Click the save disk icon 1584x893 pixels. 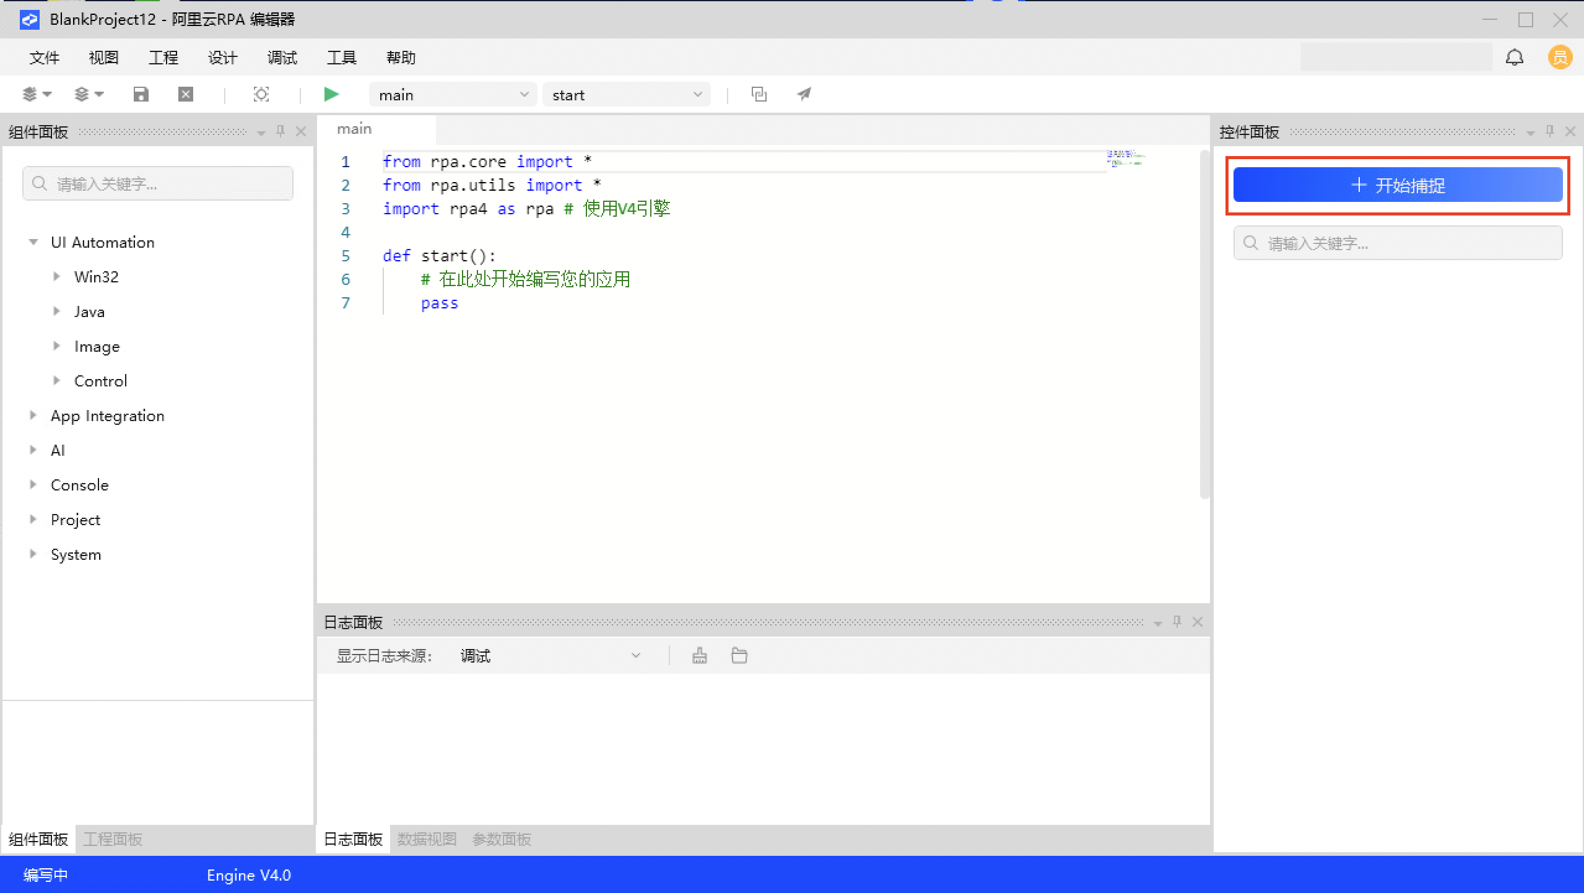click(x=141, y=94)
